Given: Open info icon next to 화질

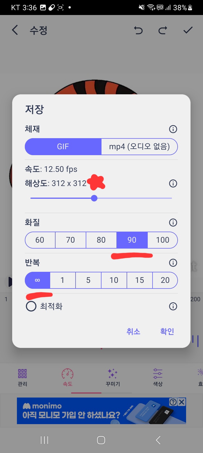Looking at the screenshot, I should click(173, 223).
